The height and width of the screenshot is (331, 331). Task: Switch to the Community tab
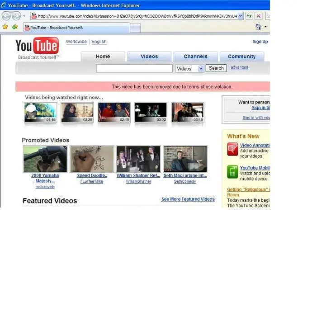(242, 57)
